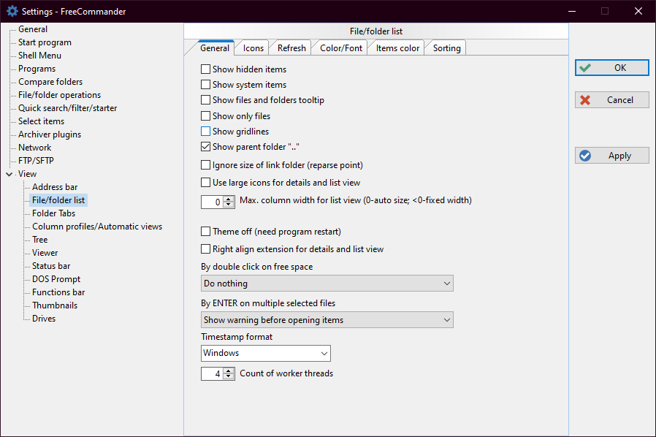Enable Theme off checkbox
Image resolution: width=656 pixels, height=437 pixels.
205,232
